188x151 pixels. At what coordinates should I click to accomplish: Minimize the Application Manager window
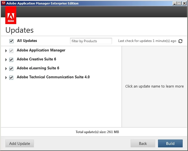coord(175,3)
